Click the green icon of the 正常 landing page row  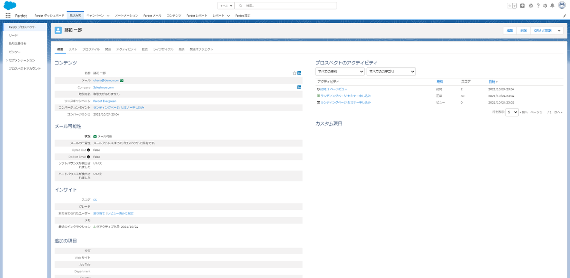coord(319,96)
